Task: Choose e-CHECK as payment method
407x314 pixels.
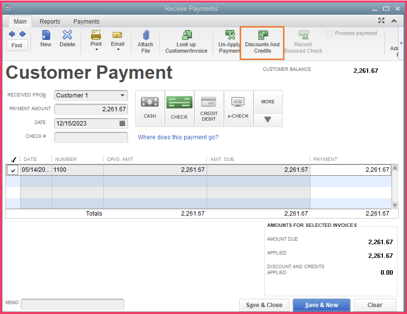Action: 238,107
